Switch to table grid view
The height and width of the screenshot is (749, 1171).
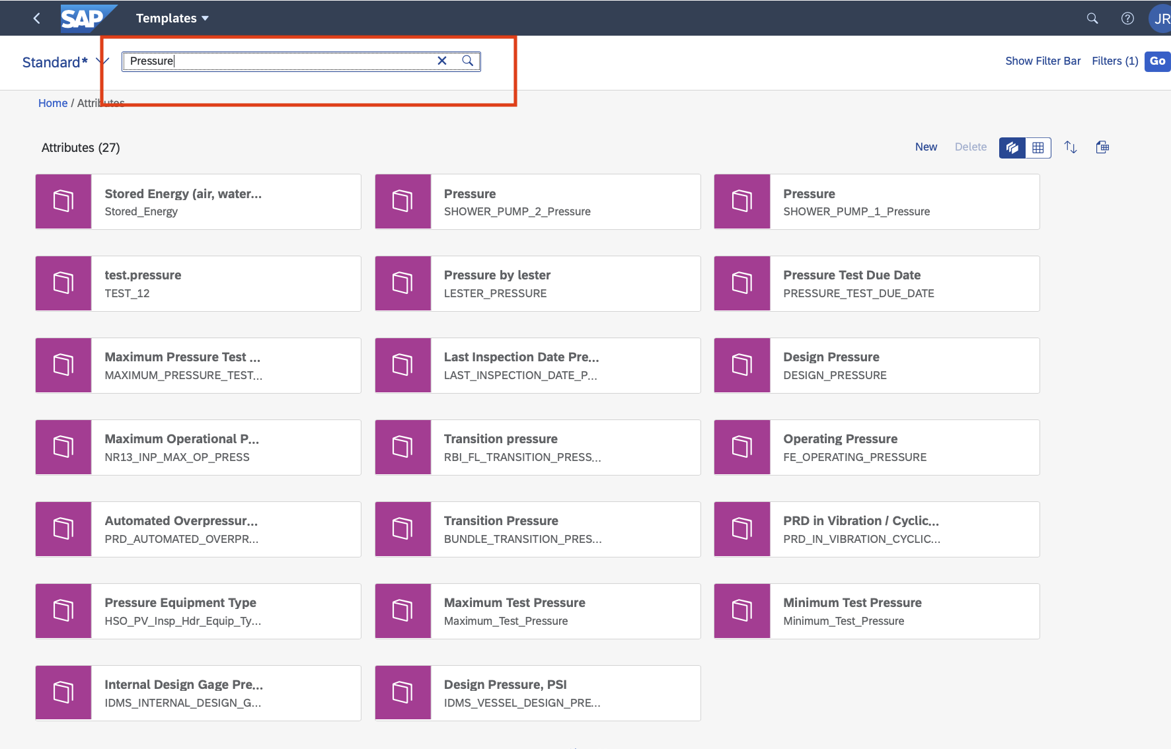(x=1038, y=147)
